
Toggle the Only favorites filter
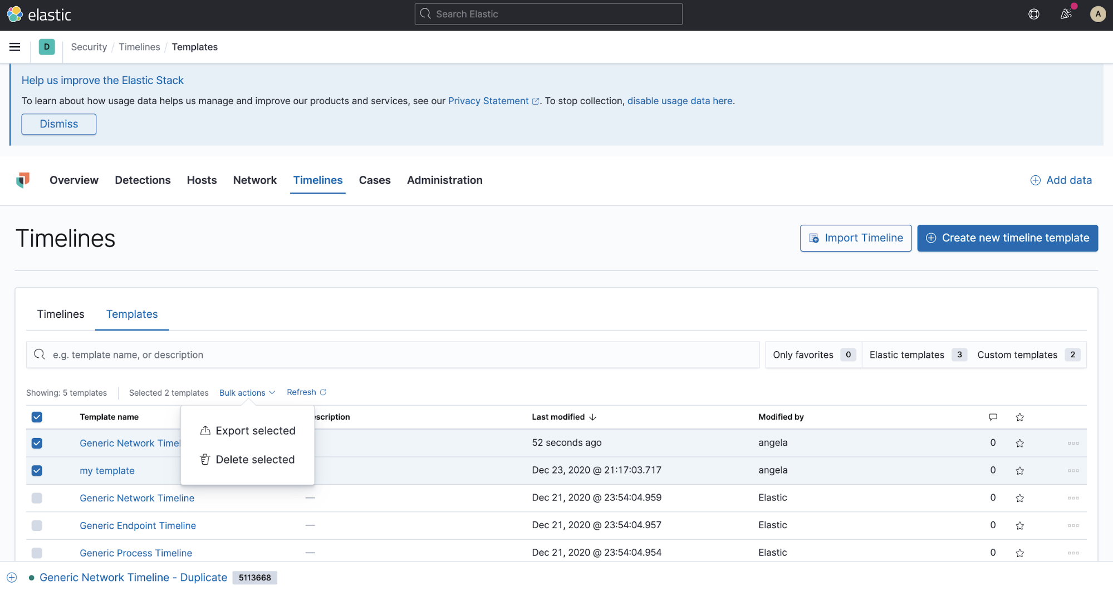tap(813, 355)
